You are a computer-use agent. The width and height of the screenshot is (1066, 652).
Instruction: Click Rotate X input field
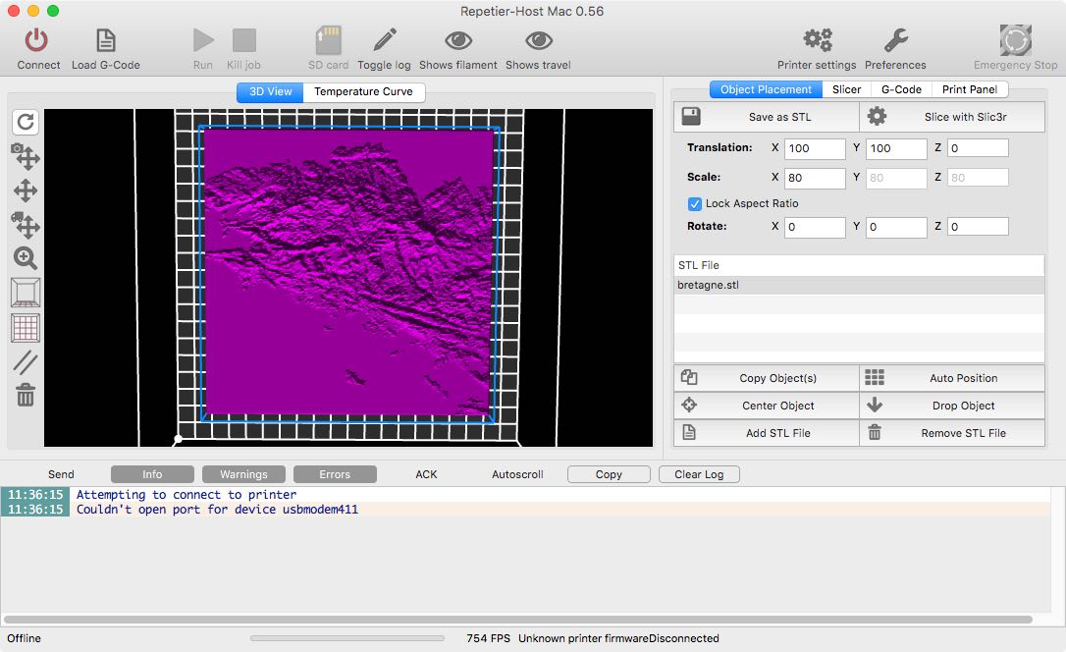pyautogui.click(x=815, y=227)
